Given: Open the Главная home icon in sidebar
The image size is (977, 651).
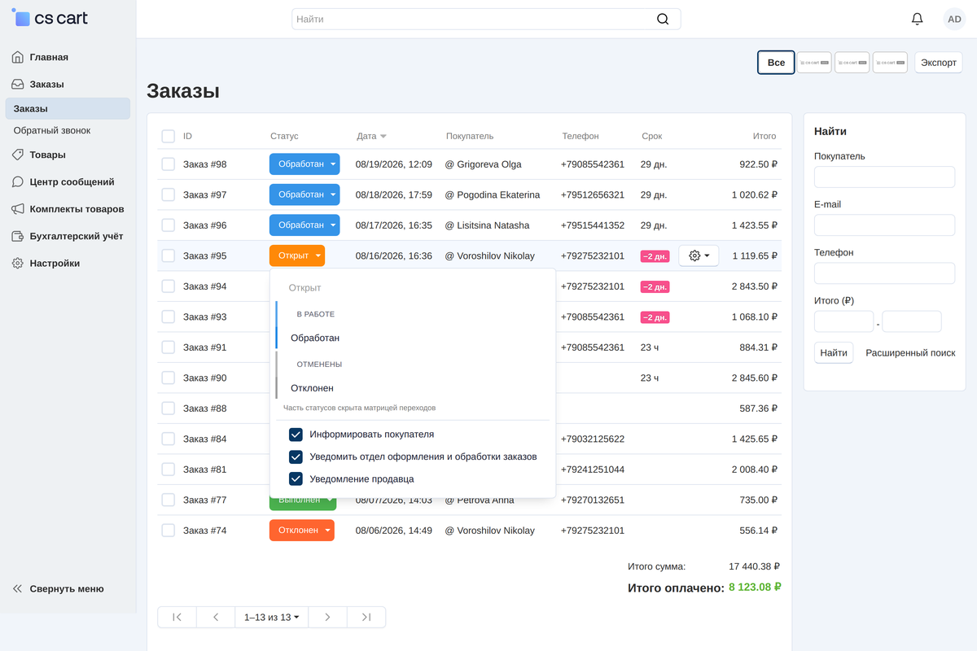Looking at the screenshot, I should click(x=18, y=57).
